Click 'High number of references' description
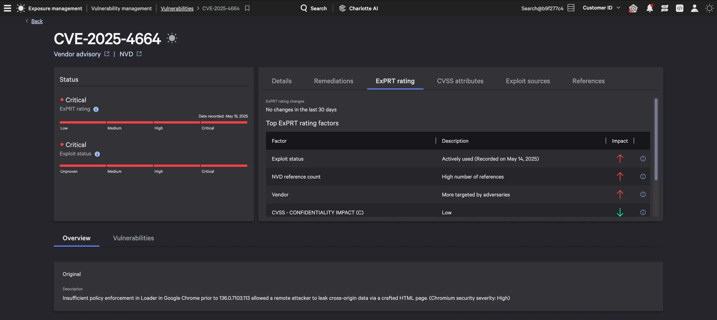This screenshot has height=320, width=717. [x=473, y=177]
